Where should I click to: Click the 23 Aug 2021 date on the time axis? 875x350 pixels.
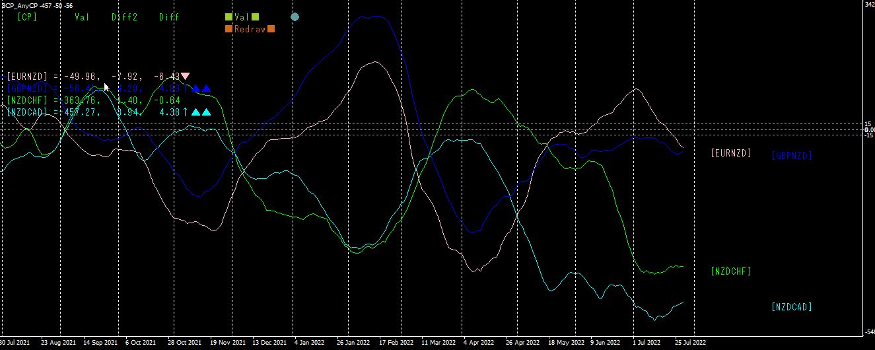click(x=59, y=343)
